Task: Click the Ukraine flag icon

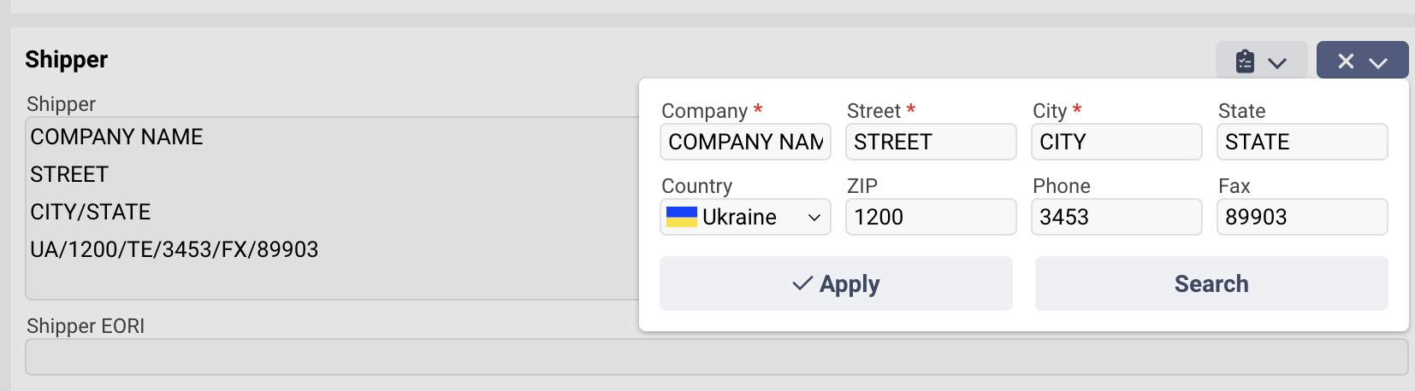Action: [x=682, y=217]
